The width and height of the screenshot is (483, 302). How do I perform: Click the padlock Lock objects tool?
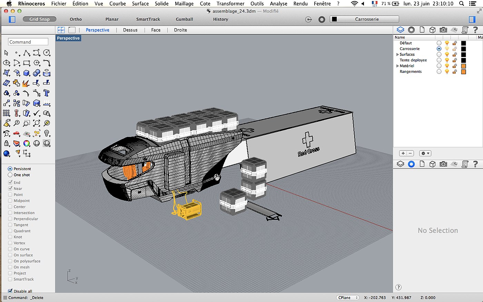6,143
